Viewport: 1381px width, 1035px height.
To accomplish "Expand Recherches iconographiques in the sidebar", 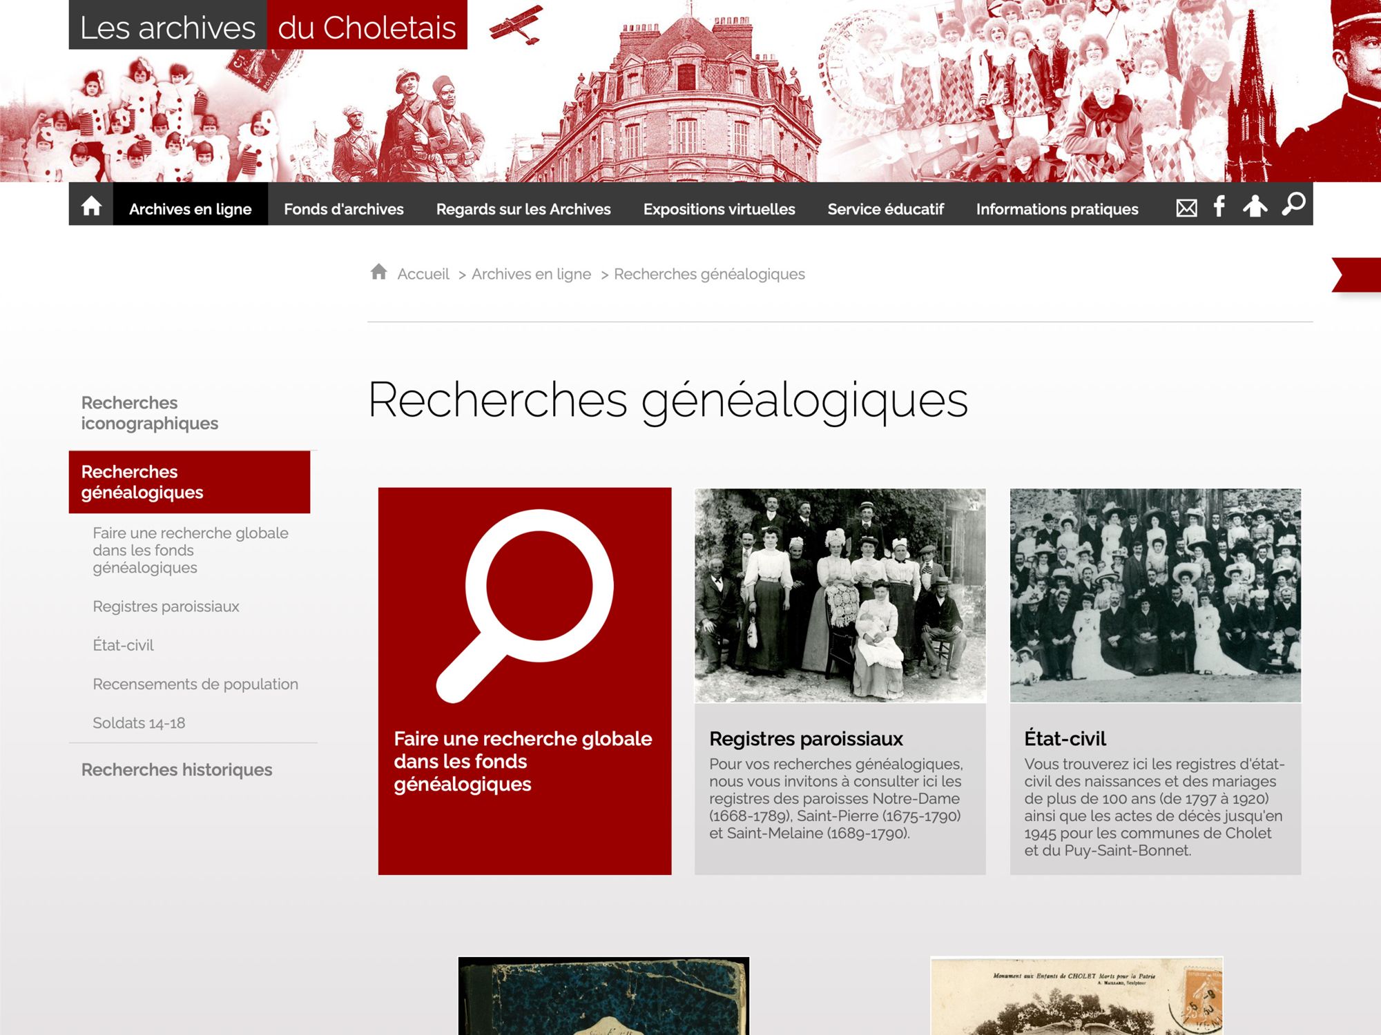I will (149, 413).
